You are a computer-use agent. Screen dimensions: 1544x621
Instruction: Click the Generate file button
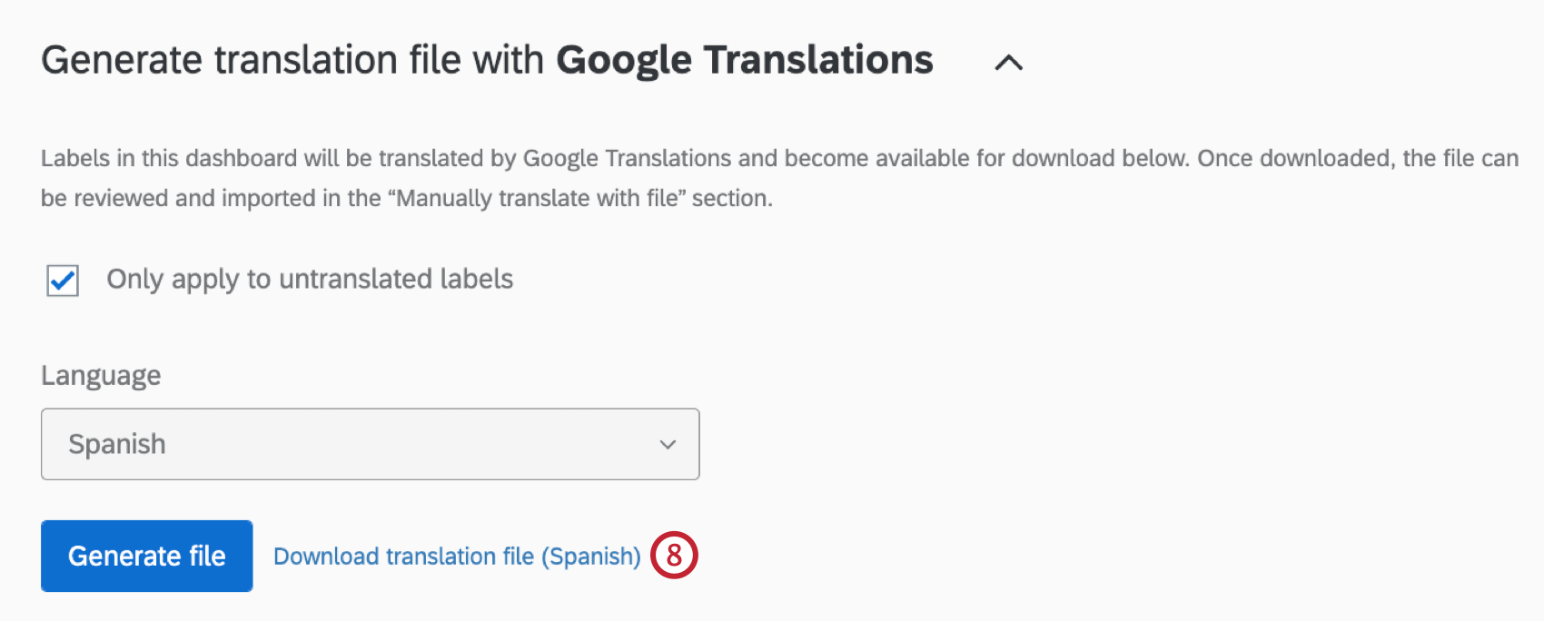pos(146,556)
